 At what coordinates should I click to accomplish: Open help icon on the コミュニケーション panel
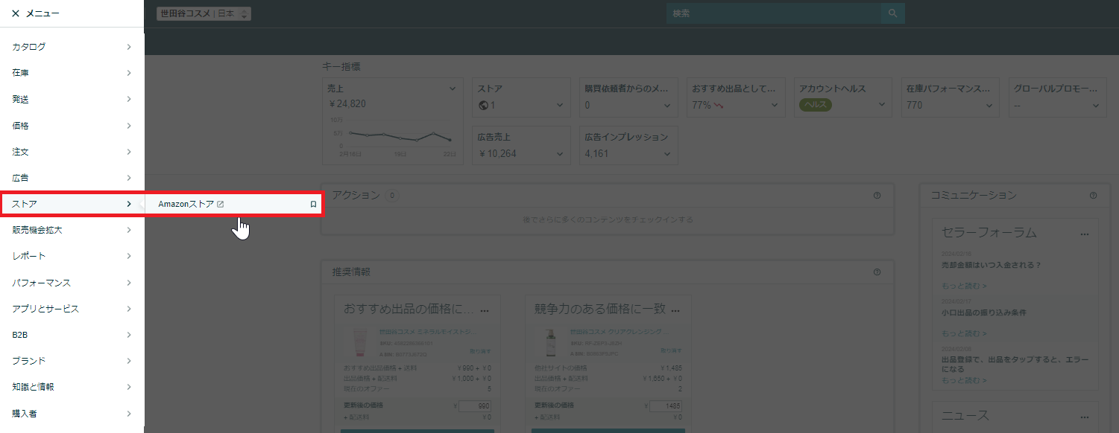[x=1093, y=196]
